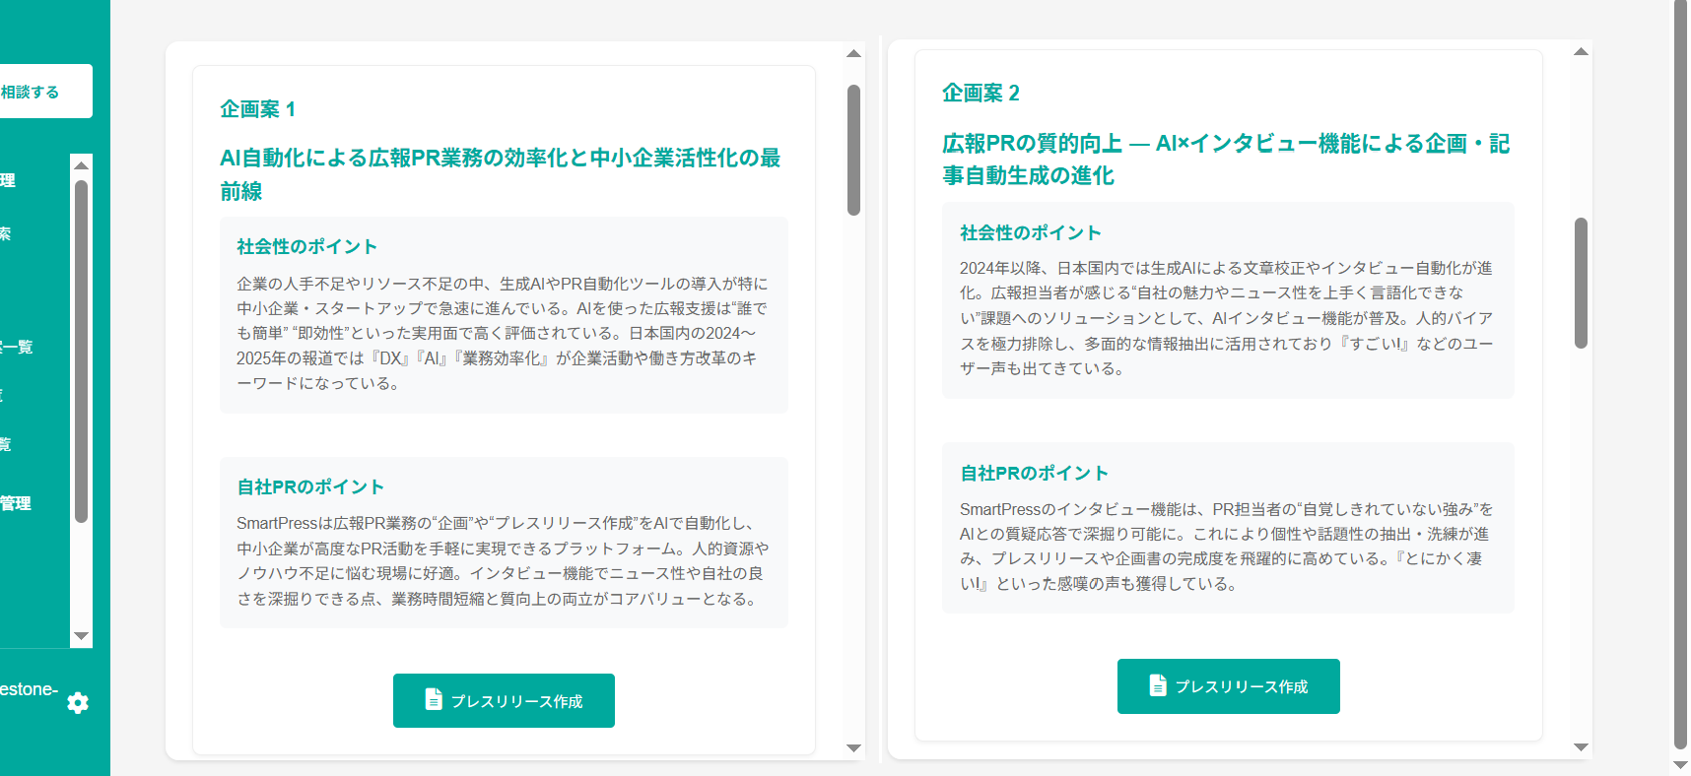Click paragraph starting '企業の人手不足やリソース不足'

[503, 334]
